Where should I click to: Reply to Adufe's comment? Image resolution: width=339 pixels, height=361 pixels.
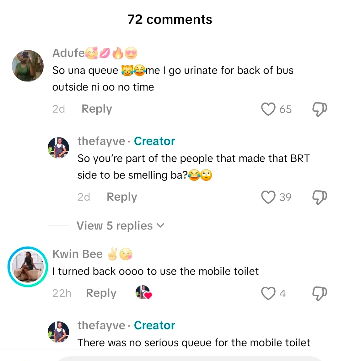97,109
